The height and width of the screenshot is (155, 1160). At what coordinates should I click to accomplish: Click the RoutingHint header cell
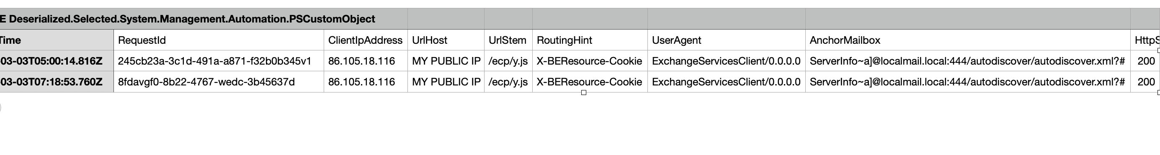pyautogui.click(x=590, y=40)
